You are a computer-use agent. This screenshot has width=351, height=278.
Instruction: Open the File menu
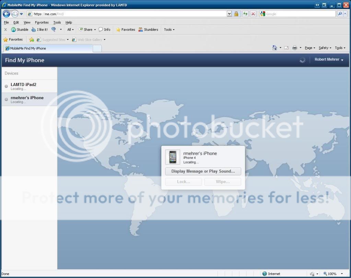(6, 22)
